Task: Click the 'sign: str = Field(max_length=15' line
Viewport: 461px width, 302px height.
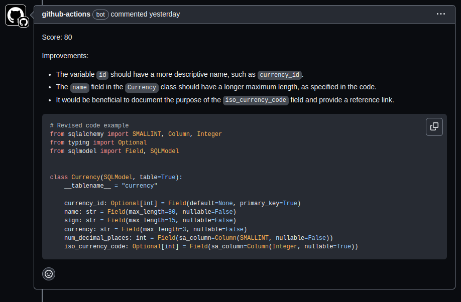Action: [x=150, y=220]
